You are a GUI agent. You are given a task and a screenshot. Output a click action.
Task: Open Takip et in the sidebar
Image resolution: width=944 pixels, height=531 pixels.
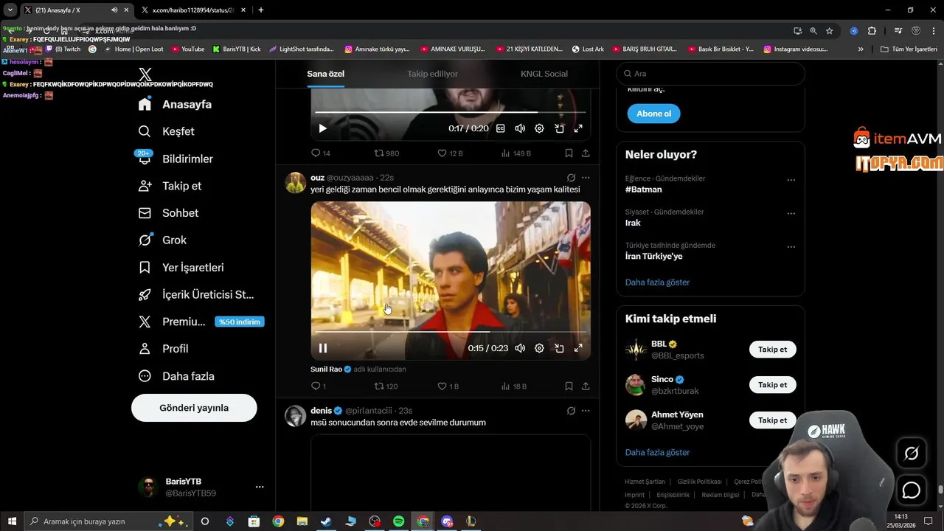tap(170, 186)
